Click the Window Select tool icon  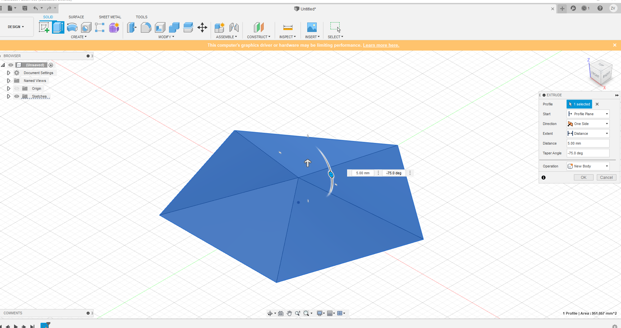(x=335, y=27)
